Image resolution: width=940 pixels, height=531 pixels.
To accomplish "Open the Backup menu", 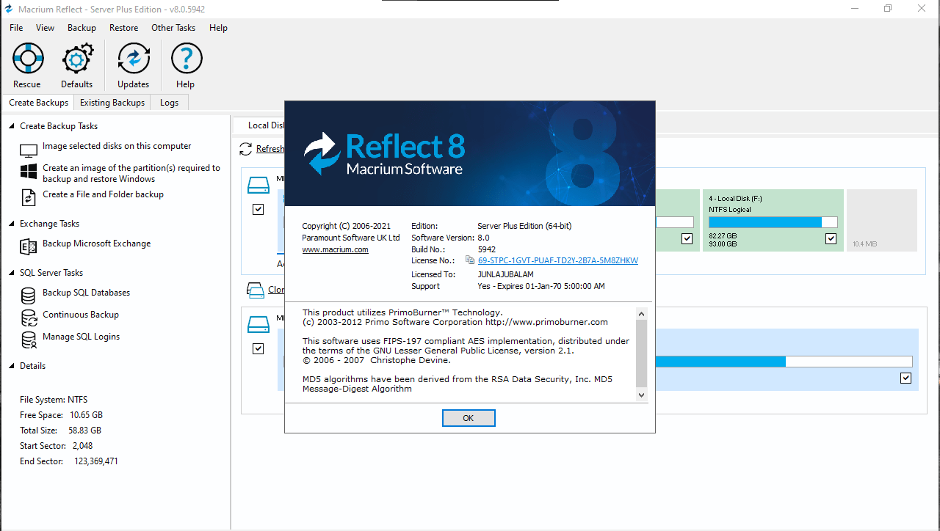I will 82,28.
